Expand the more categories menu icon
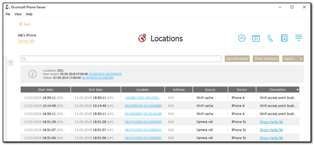This screenshot has width=314, height=145. [298, 38]
